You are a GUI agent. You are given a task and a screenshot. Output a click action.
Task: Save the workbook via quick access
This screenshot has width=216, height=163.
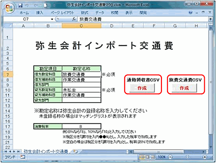coord(21,5)
